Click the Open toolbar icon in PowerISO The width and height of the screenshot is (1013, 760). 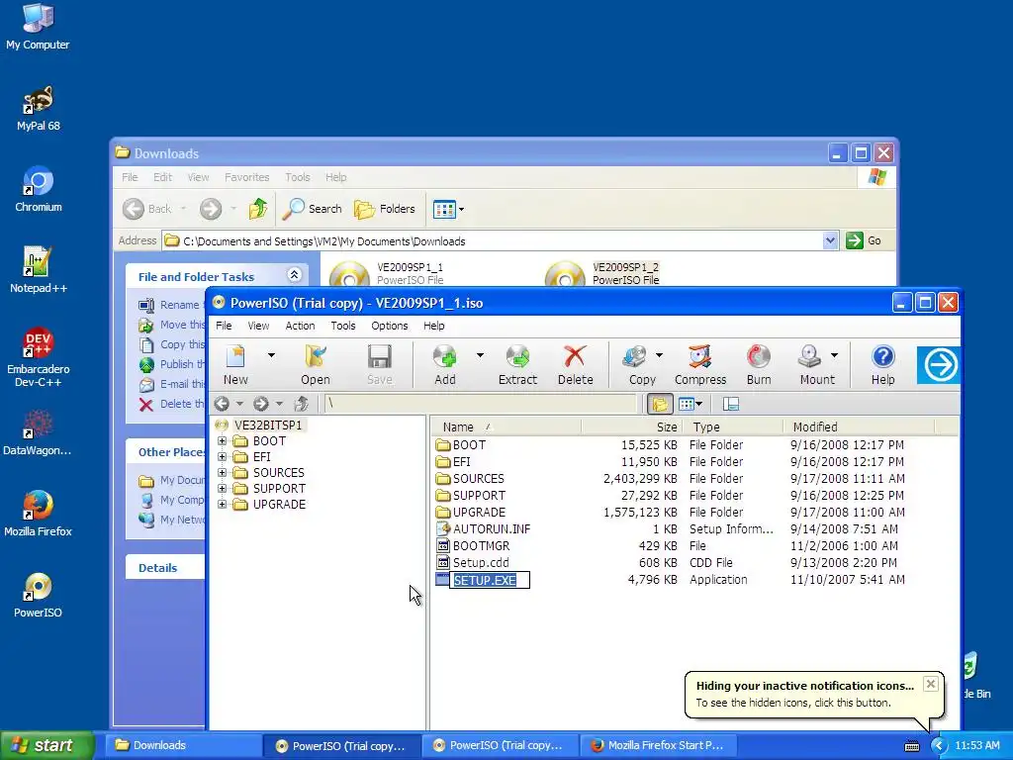point(316,364)
